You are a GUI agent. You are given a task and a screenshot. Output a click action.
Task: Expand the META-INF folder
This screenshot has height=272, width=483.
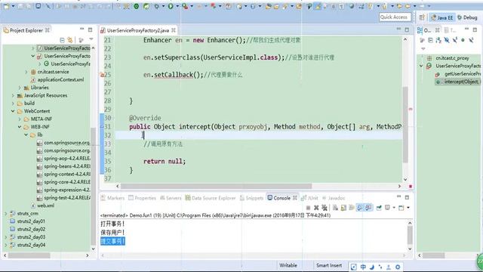[20, 119]
